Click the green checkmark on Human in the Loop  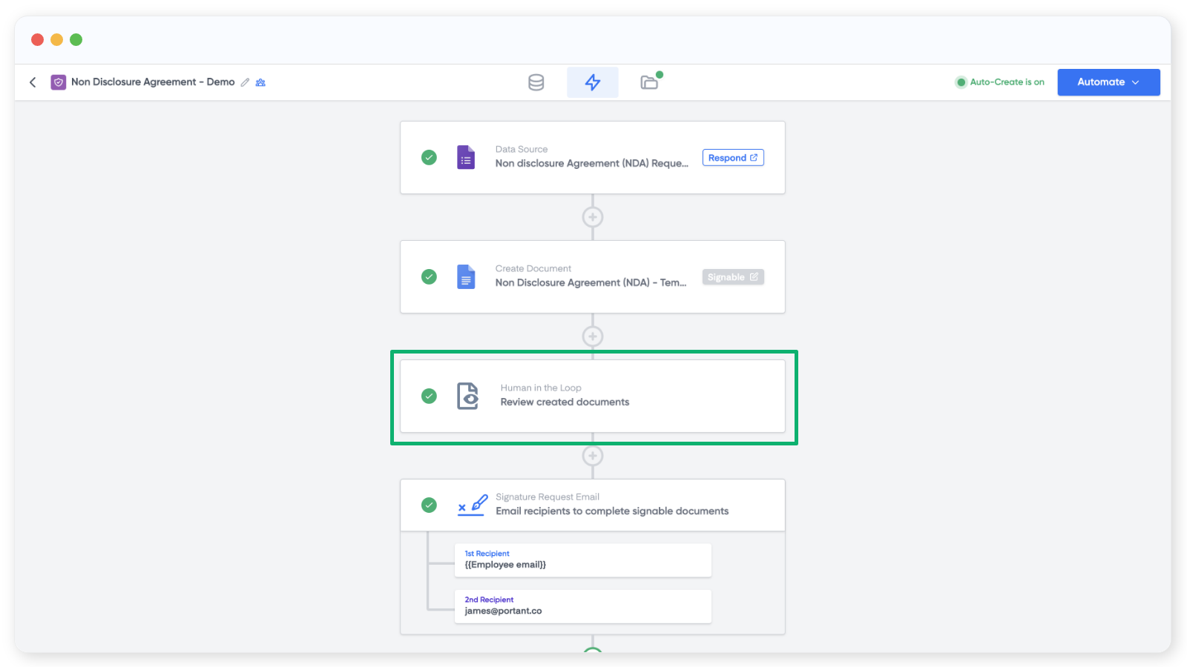coord(429,396)
